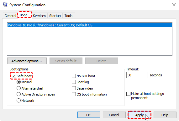The height and width of the screenshot is (121, 179).
Task: Choose the Alternate shell option
Action: click(18, 88)
